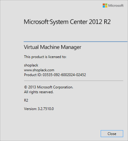This screenshot has width=128, height=141.
Task: Click the trademark dot after Microsoft in title
Action: pyautogui.click(x=49, y=20)
